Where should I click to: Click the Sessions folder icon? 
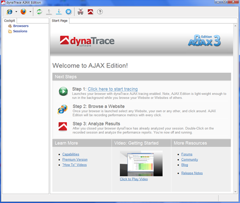(10, 31)
